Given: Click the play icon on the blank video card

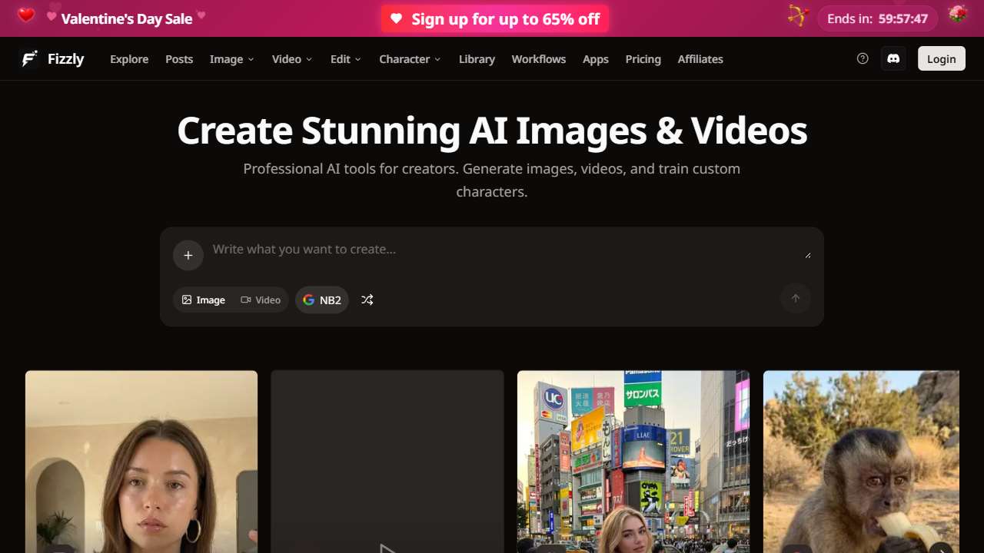Looking at the screenshot, I should pos(387,547).
